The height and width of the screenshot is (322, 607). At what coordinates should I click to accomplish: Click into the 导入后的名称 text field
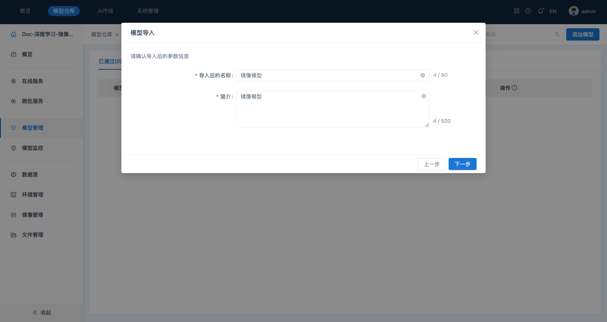(x=327, y=75)
